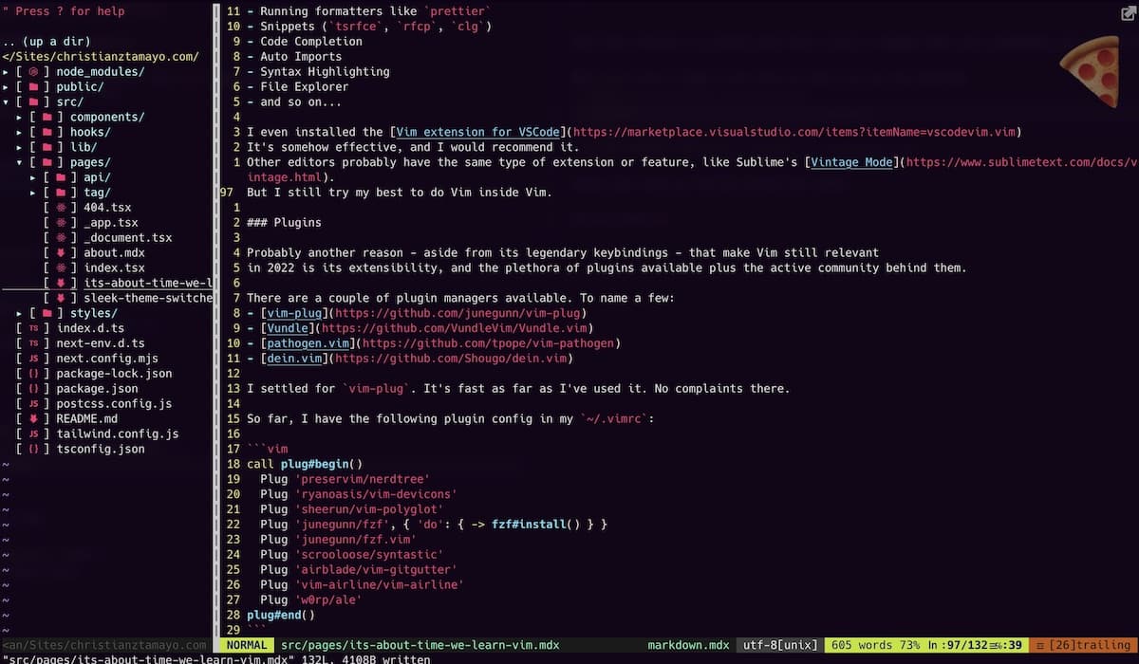Click the folder icon beside tag/
The image size is (1139, 664).
[x=61, y=193]
